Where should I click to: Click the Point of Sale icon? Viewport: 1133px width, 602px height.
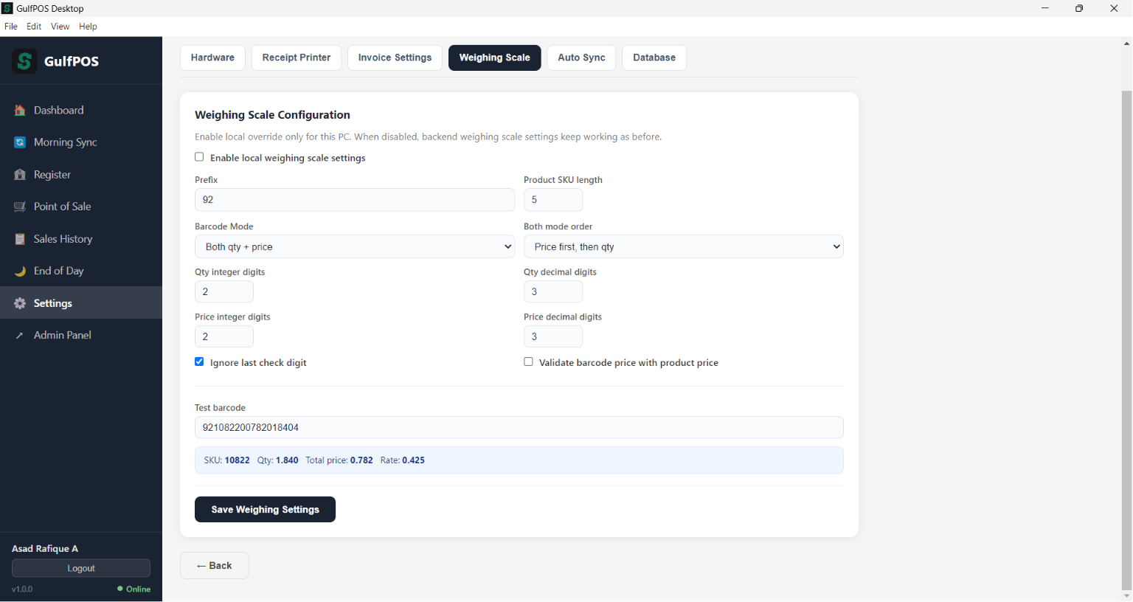point(20,207)
